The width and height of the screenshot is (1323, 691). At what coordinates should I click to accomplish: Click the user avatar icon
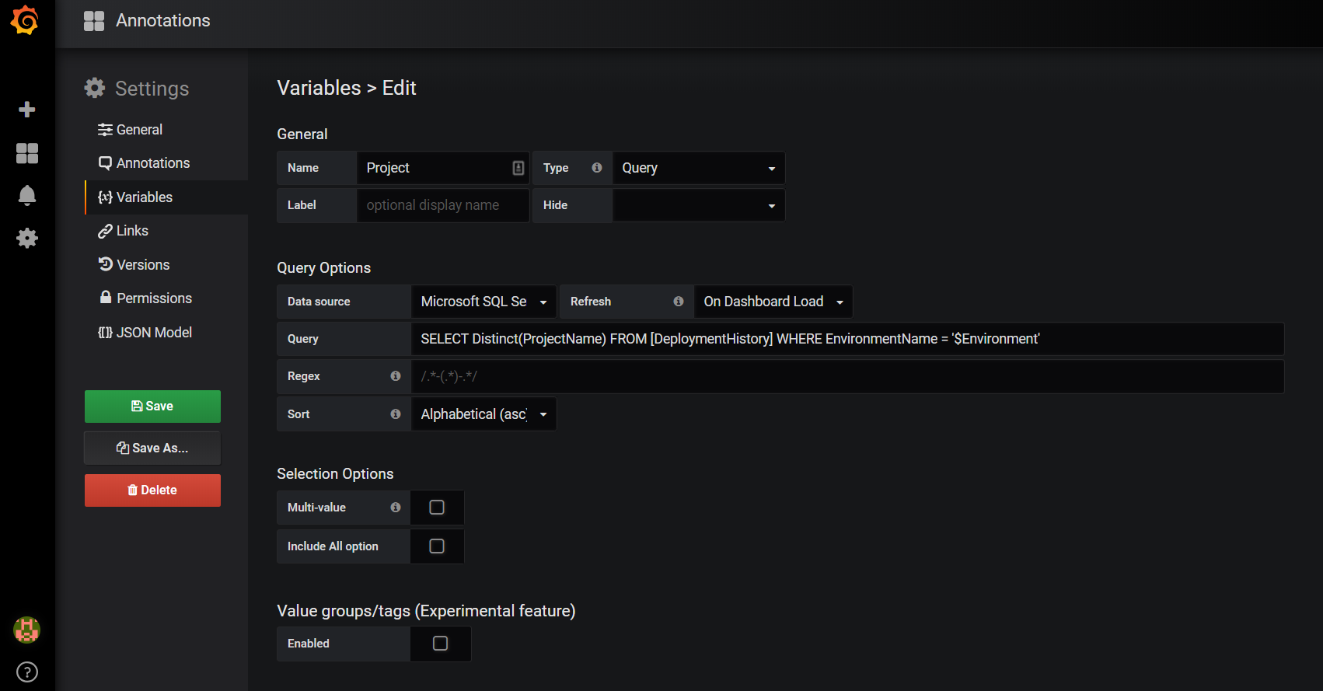[x=27, y=630]
